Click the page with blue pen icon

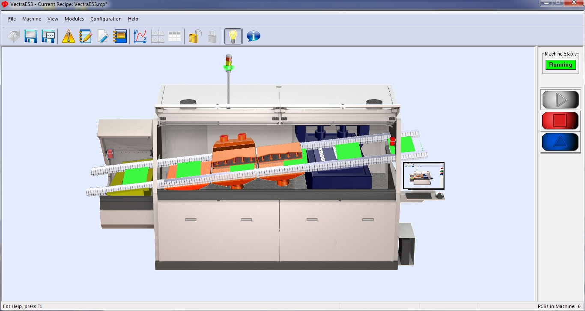(x=103, y=36)
